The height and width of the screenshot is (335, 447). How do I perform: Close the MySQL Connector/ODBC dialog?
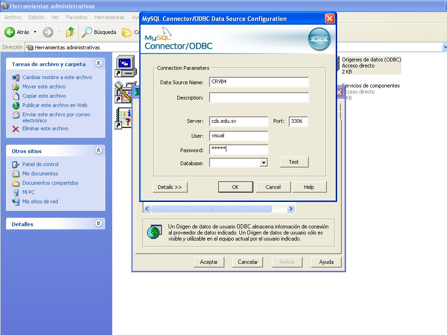330,19
